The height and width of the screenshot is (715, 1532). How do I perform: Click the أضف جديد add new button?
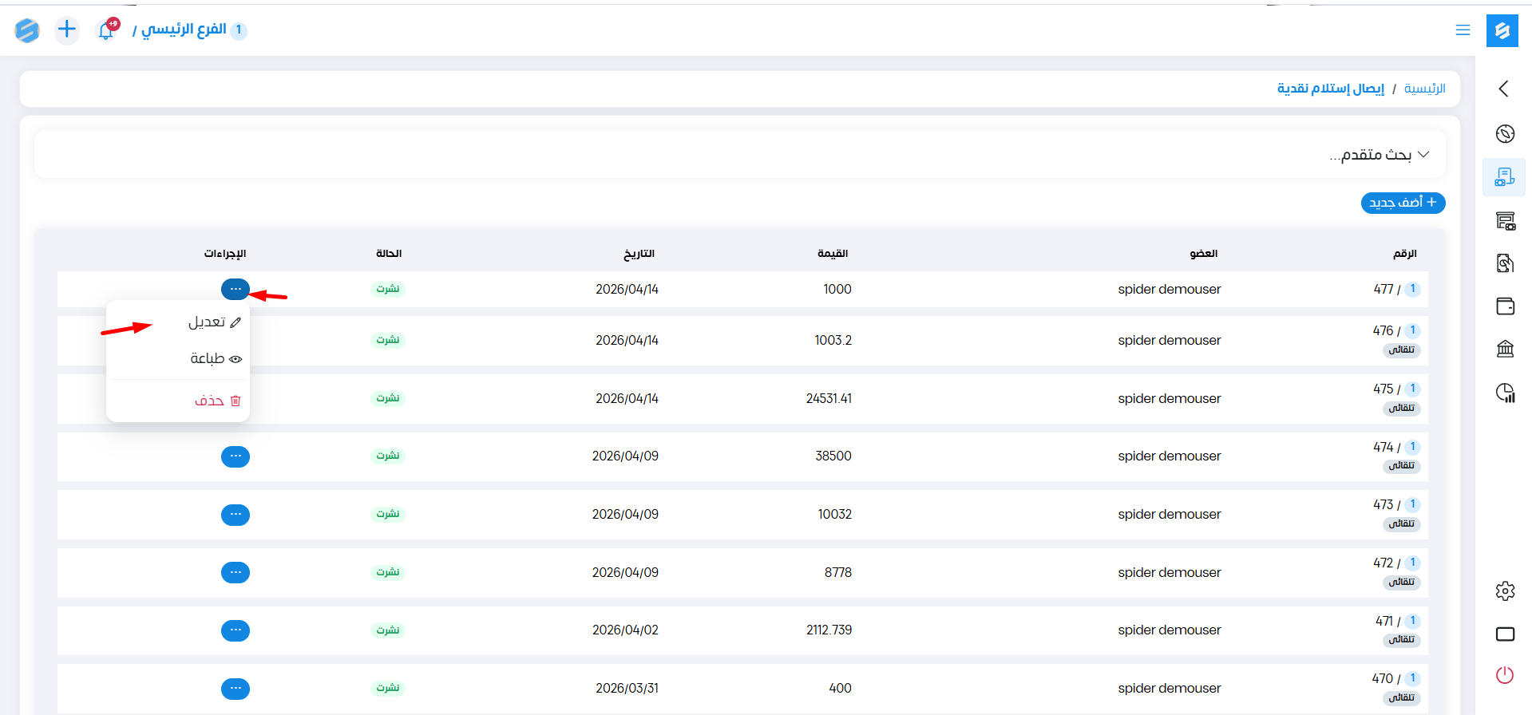(x=1403, y=203)
